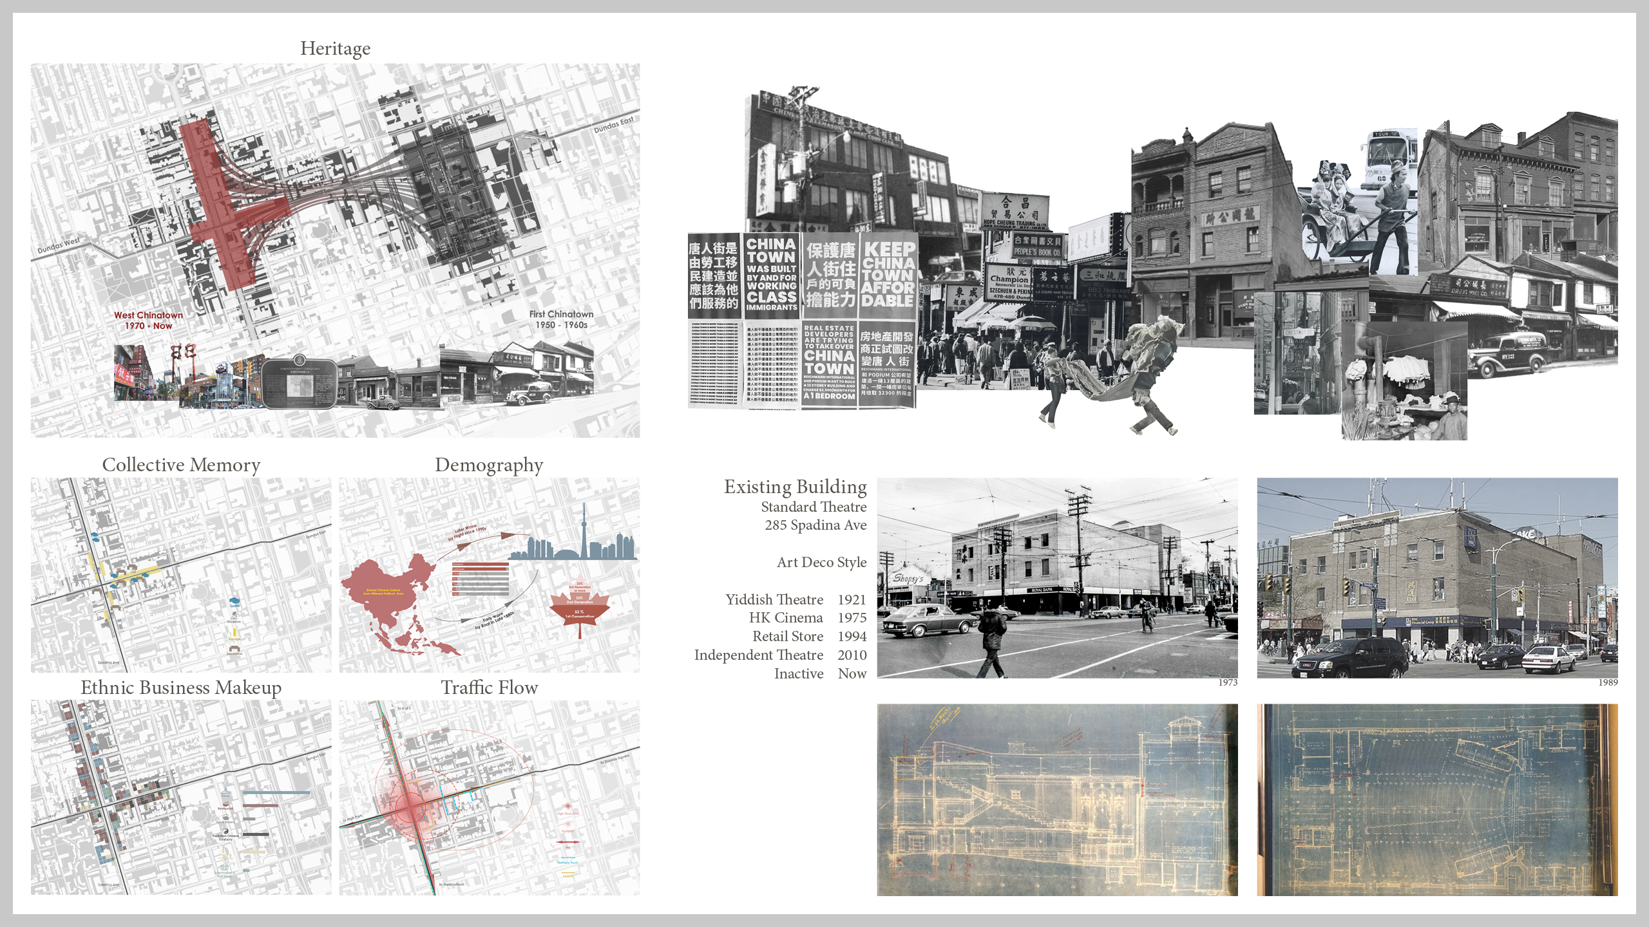Select the red maple leaf graphic
The image size is (1649, 927).
click(x=580, y=605)
